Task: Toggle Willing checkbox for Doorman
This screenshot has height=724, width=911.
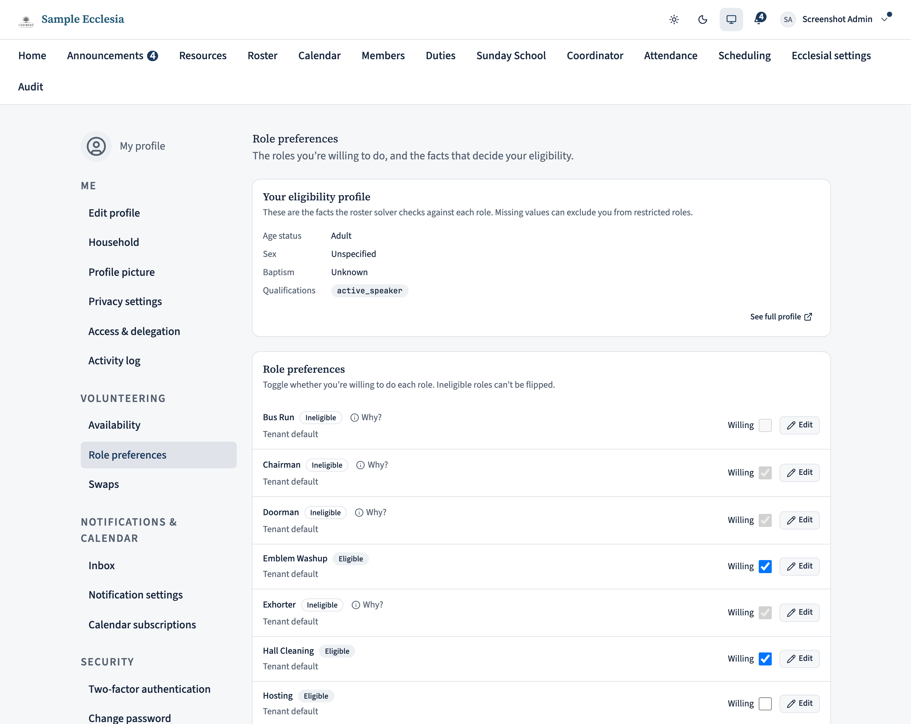Action: [x=765, y=520]
